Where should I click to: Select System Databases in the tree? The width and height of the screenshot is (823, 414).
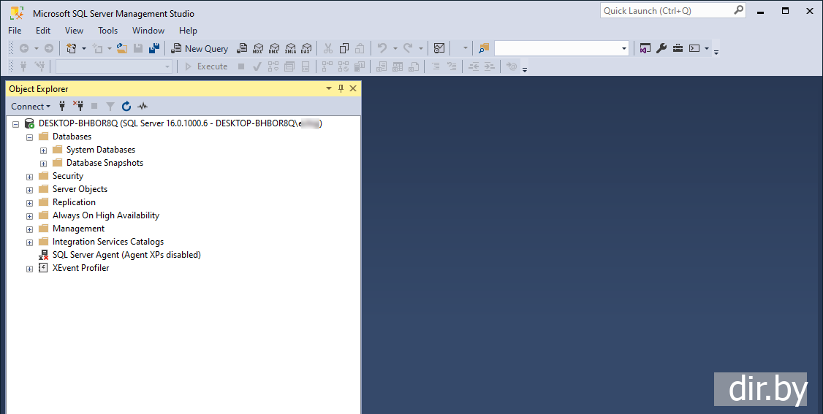click(101, 150)
